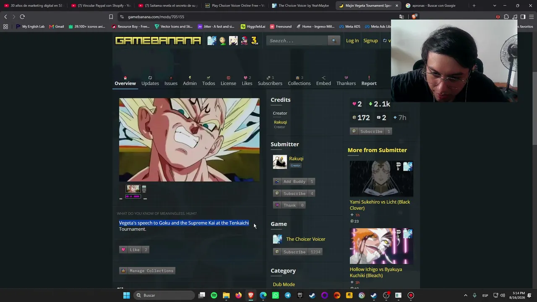Open the browser extensions puzzle icon
537x302 pixels.
[506, 17]
